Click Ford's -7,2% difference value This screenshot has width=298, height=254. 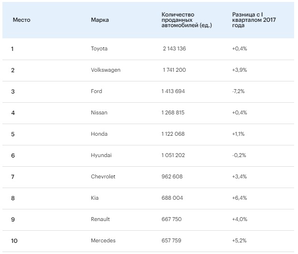[x=239, y=91]
